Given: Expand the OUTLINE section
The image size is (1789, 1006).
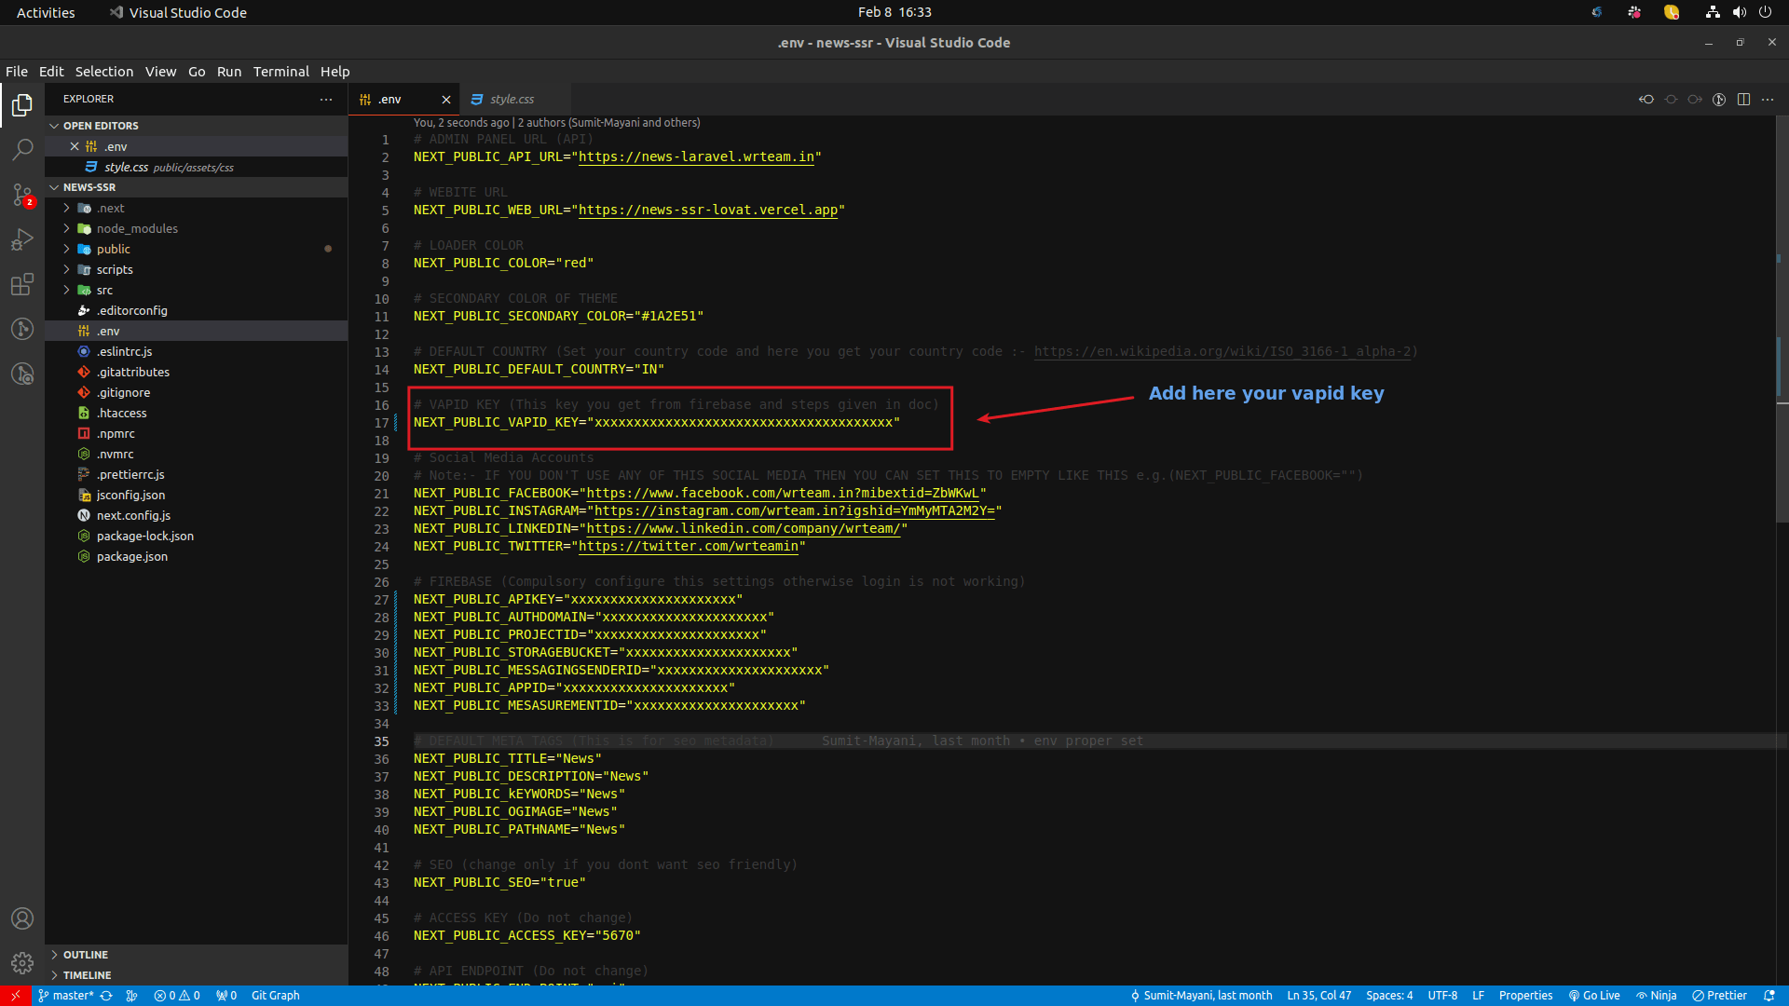Looking at the screenshot, I should point(86,955).
